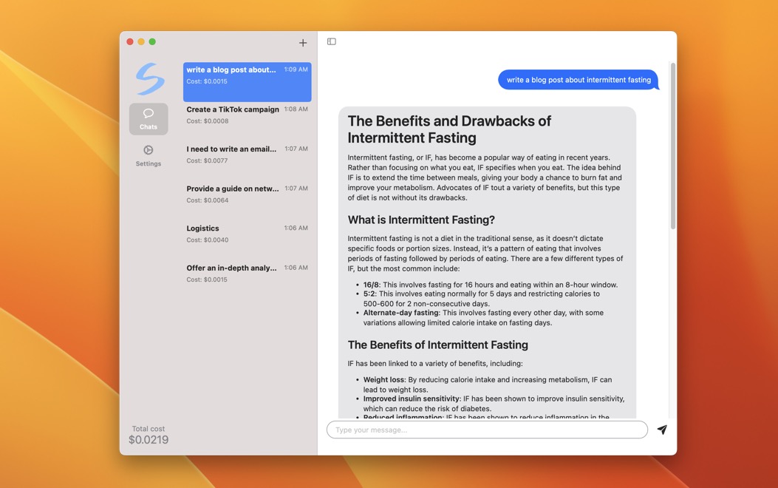Click 'What is Intermittent Fasting?' heading
The image size is (778, 488).
tap(421, 220)
